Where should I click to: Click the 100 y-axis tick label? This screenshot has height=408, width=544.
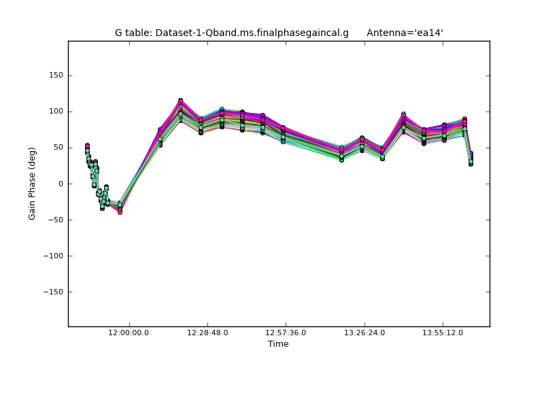tap(55, 112)
